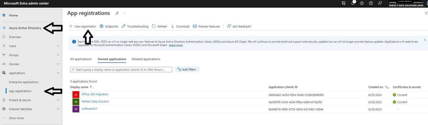Open the feedback person icon in the header
428x125 pixels.
click(x=380, y=3)
